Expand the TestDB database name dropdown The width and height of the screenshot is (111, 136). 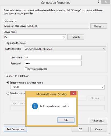coord(103,87)
